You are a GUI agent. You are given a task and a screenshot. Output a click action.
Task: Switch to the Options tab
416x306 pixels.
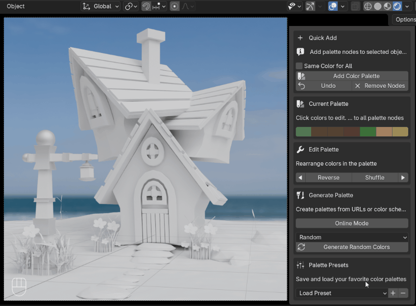[x=406, y=19]
